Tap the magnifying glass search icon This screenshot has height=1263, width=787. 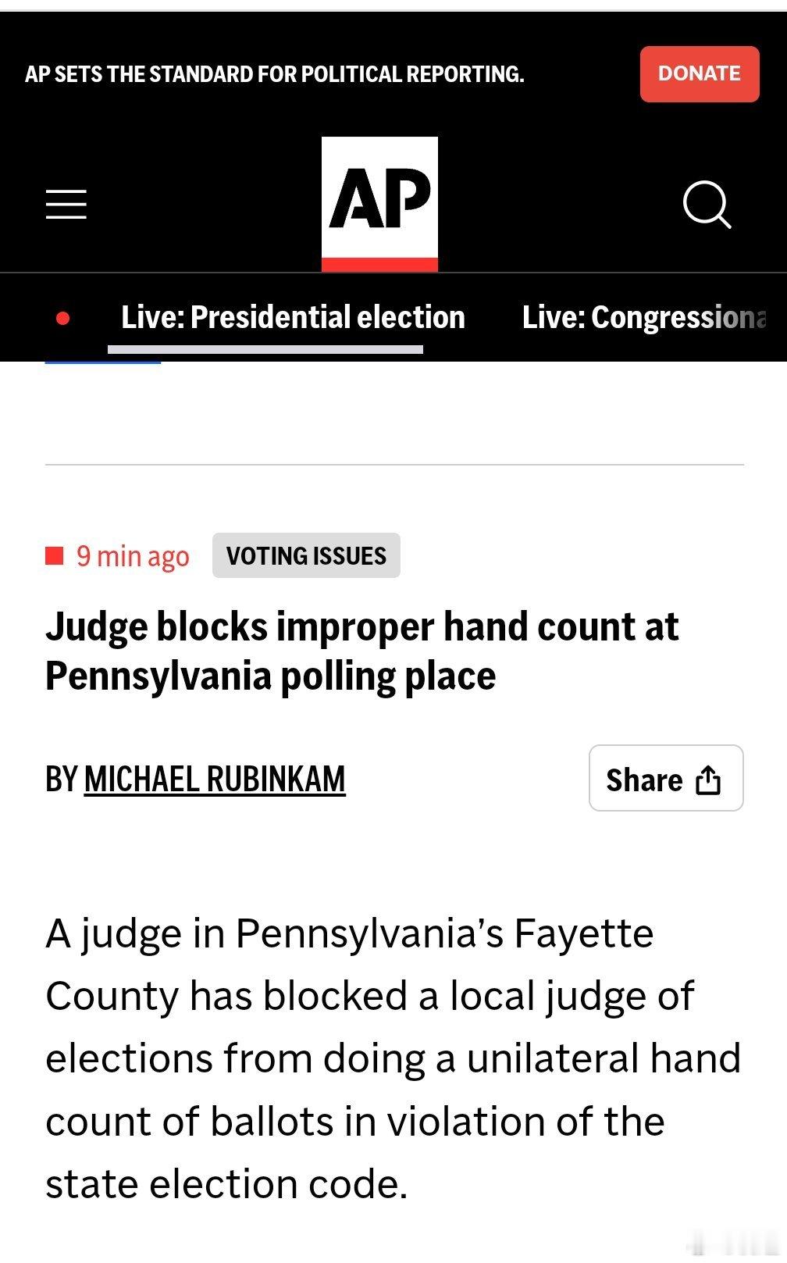(x=707, y=205)
